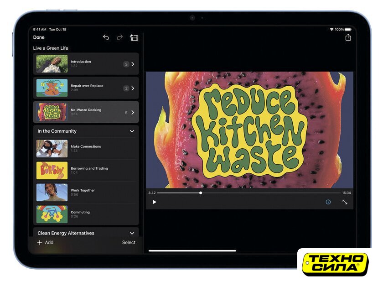This screenshot has height=281, width=383.
Task: Open the No-Waste Cooking chevron
Action: 133,113
